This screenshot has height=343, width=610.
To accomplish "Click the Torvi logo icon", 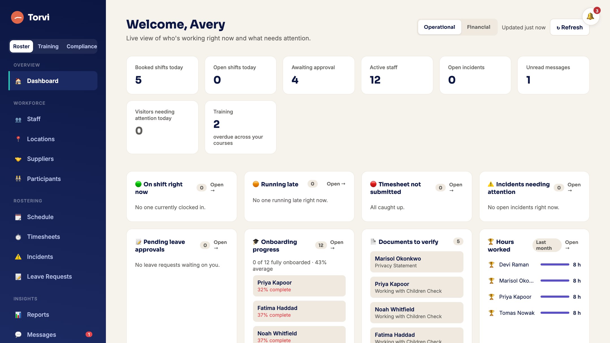I will pyautogui.click(x=17, y=17).
